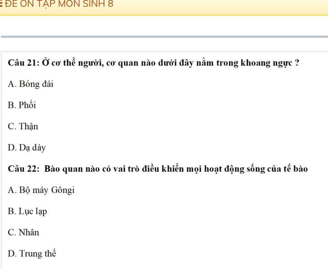This screenshot has height=269, width=328.
Task: Select the 'Câu 21' question text
Action: (x=153, y=63)
